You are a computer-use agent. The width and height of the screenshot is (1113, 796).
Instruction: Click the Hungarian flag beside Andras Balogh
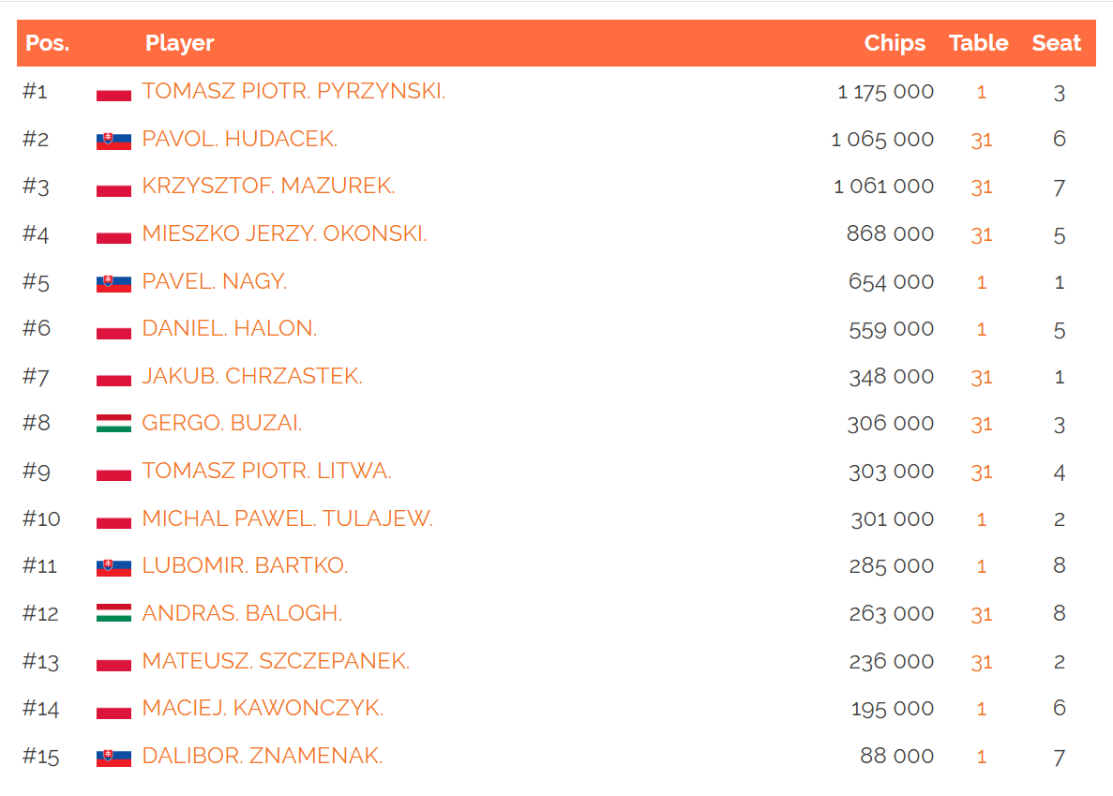coord(113,614)
